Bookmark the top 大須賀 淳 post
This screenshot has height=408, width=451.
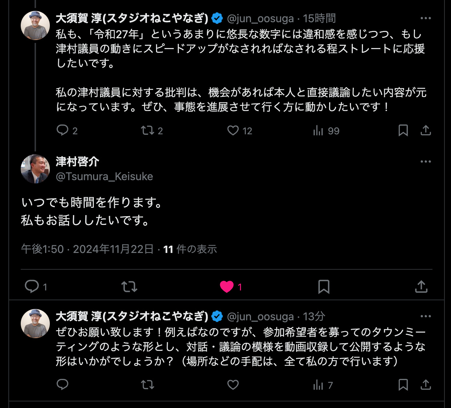click(403, 130)
